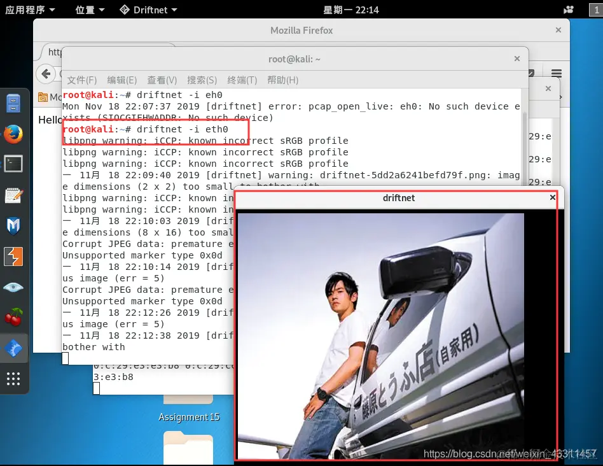Click the terminal cursor prompt box
Image resolution: width=603 pixels, height=466 pixels.
pyautogui.click(x=66, y=358)
